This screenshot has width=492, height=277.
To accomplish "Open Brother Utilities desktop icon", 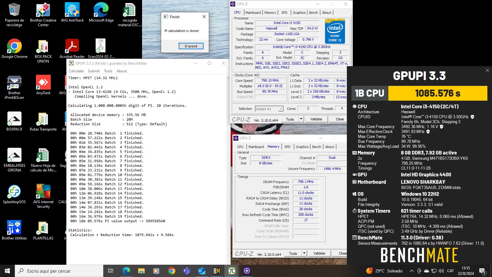I will pos(14,230).
